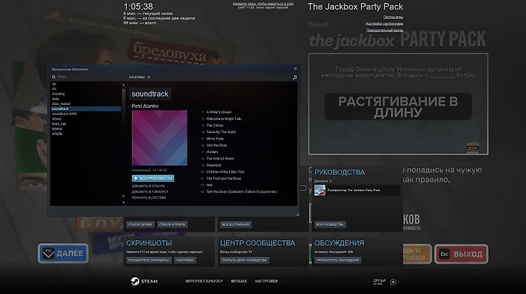Click the music note icon in library header
526x294 pixels.
pyautogui.click(x=295, y=77)
